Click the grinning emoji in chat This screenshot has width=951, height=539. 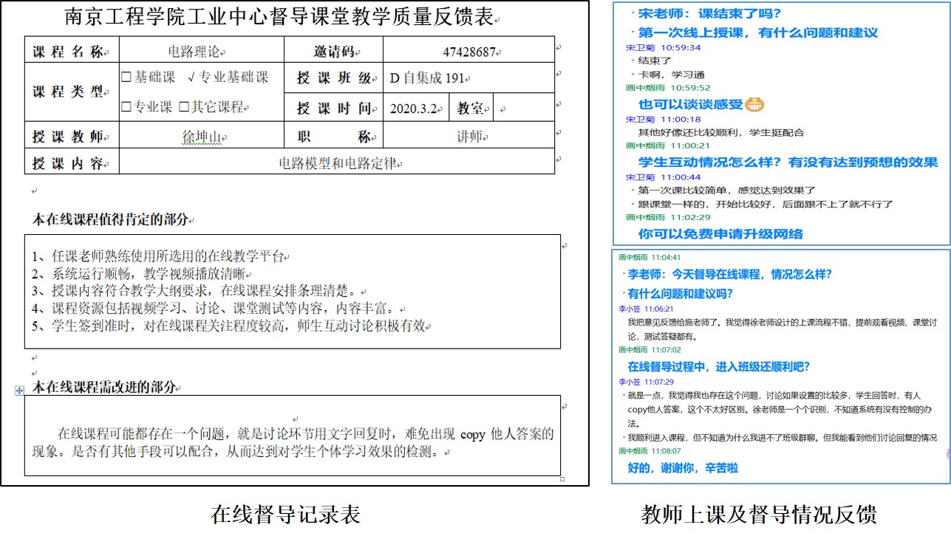[x=754, y=104]
